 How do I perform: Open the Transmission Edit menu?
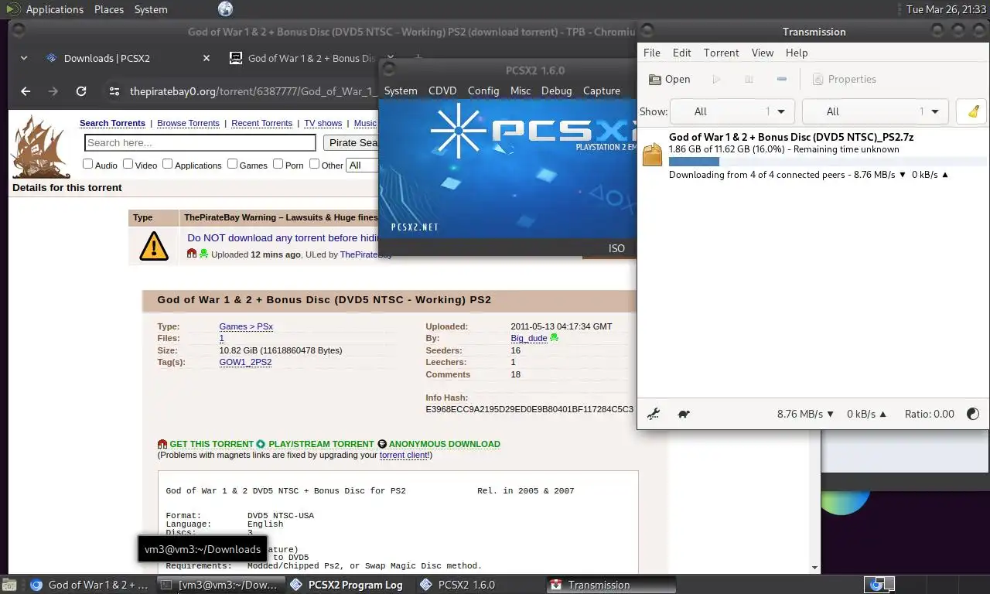pyautogui.click(x=682, y=53)
